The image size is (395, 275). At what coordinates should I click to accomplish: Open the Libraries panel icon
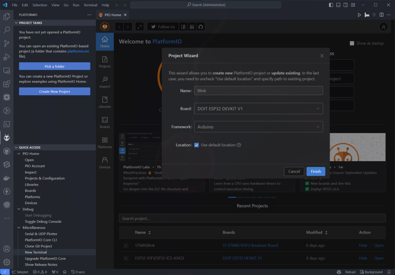click(105, 102)
